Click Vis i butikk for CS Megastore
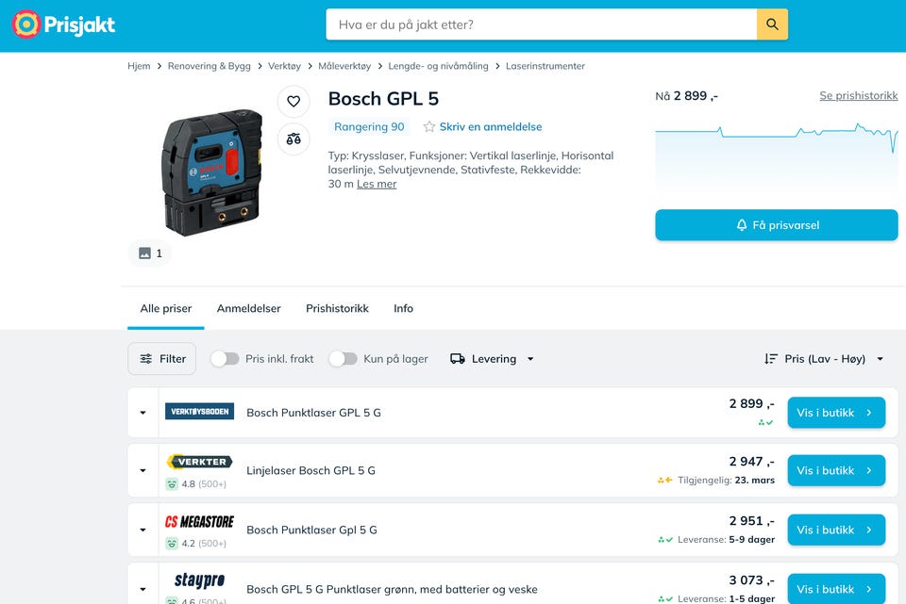The height and width of the screenshot is (604, 906). click(x=836, y=530)
